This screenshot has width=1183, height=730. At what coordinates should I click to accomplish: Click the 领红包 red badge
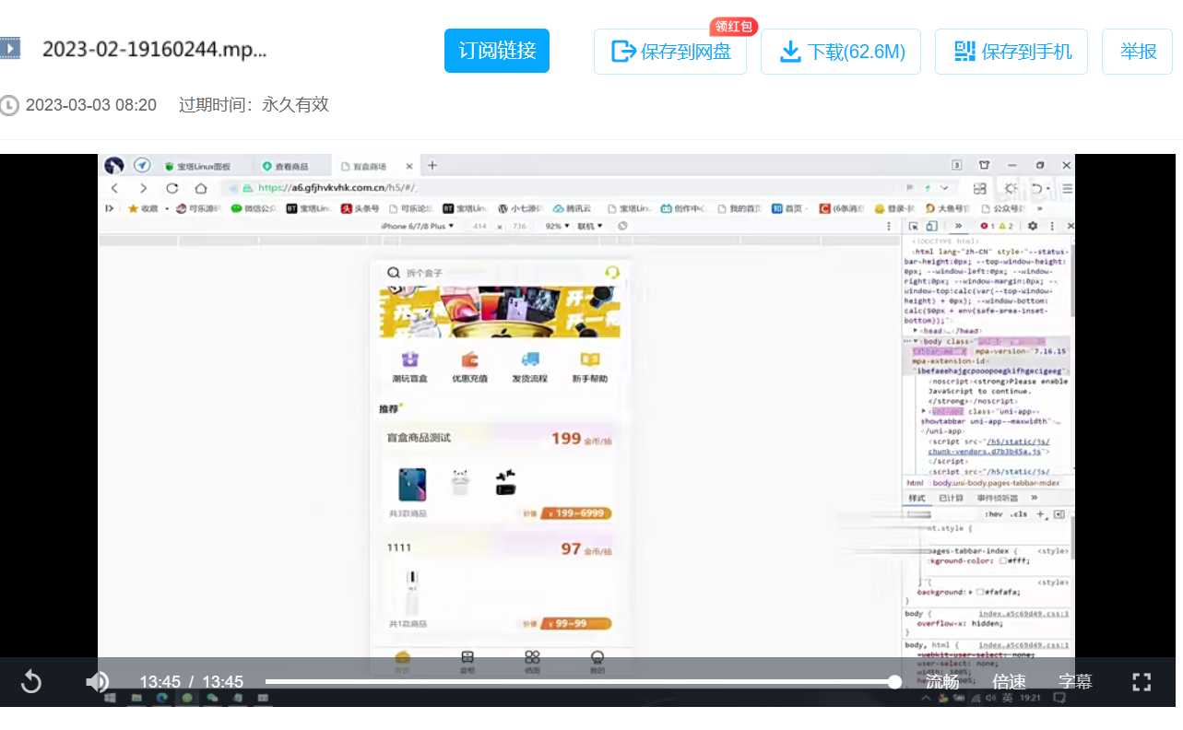coord(734,27)
